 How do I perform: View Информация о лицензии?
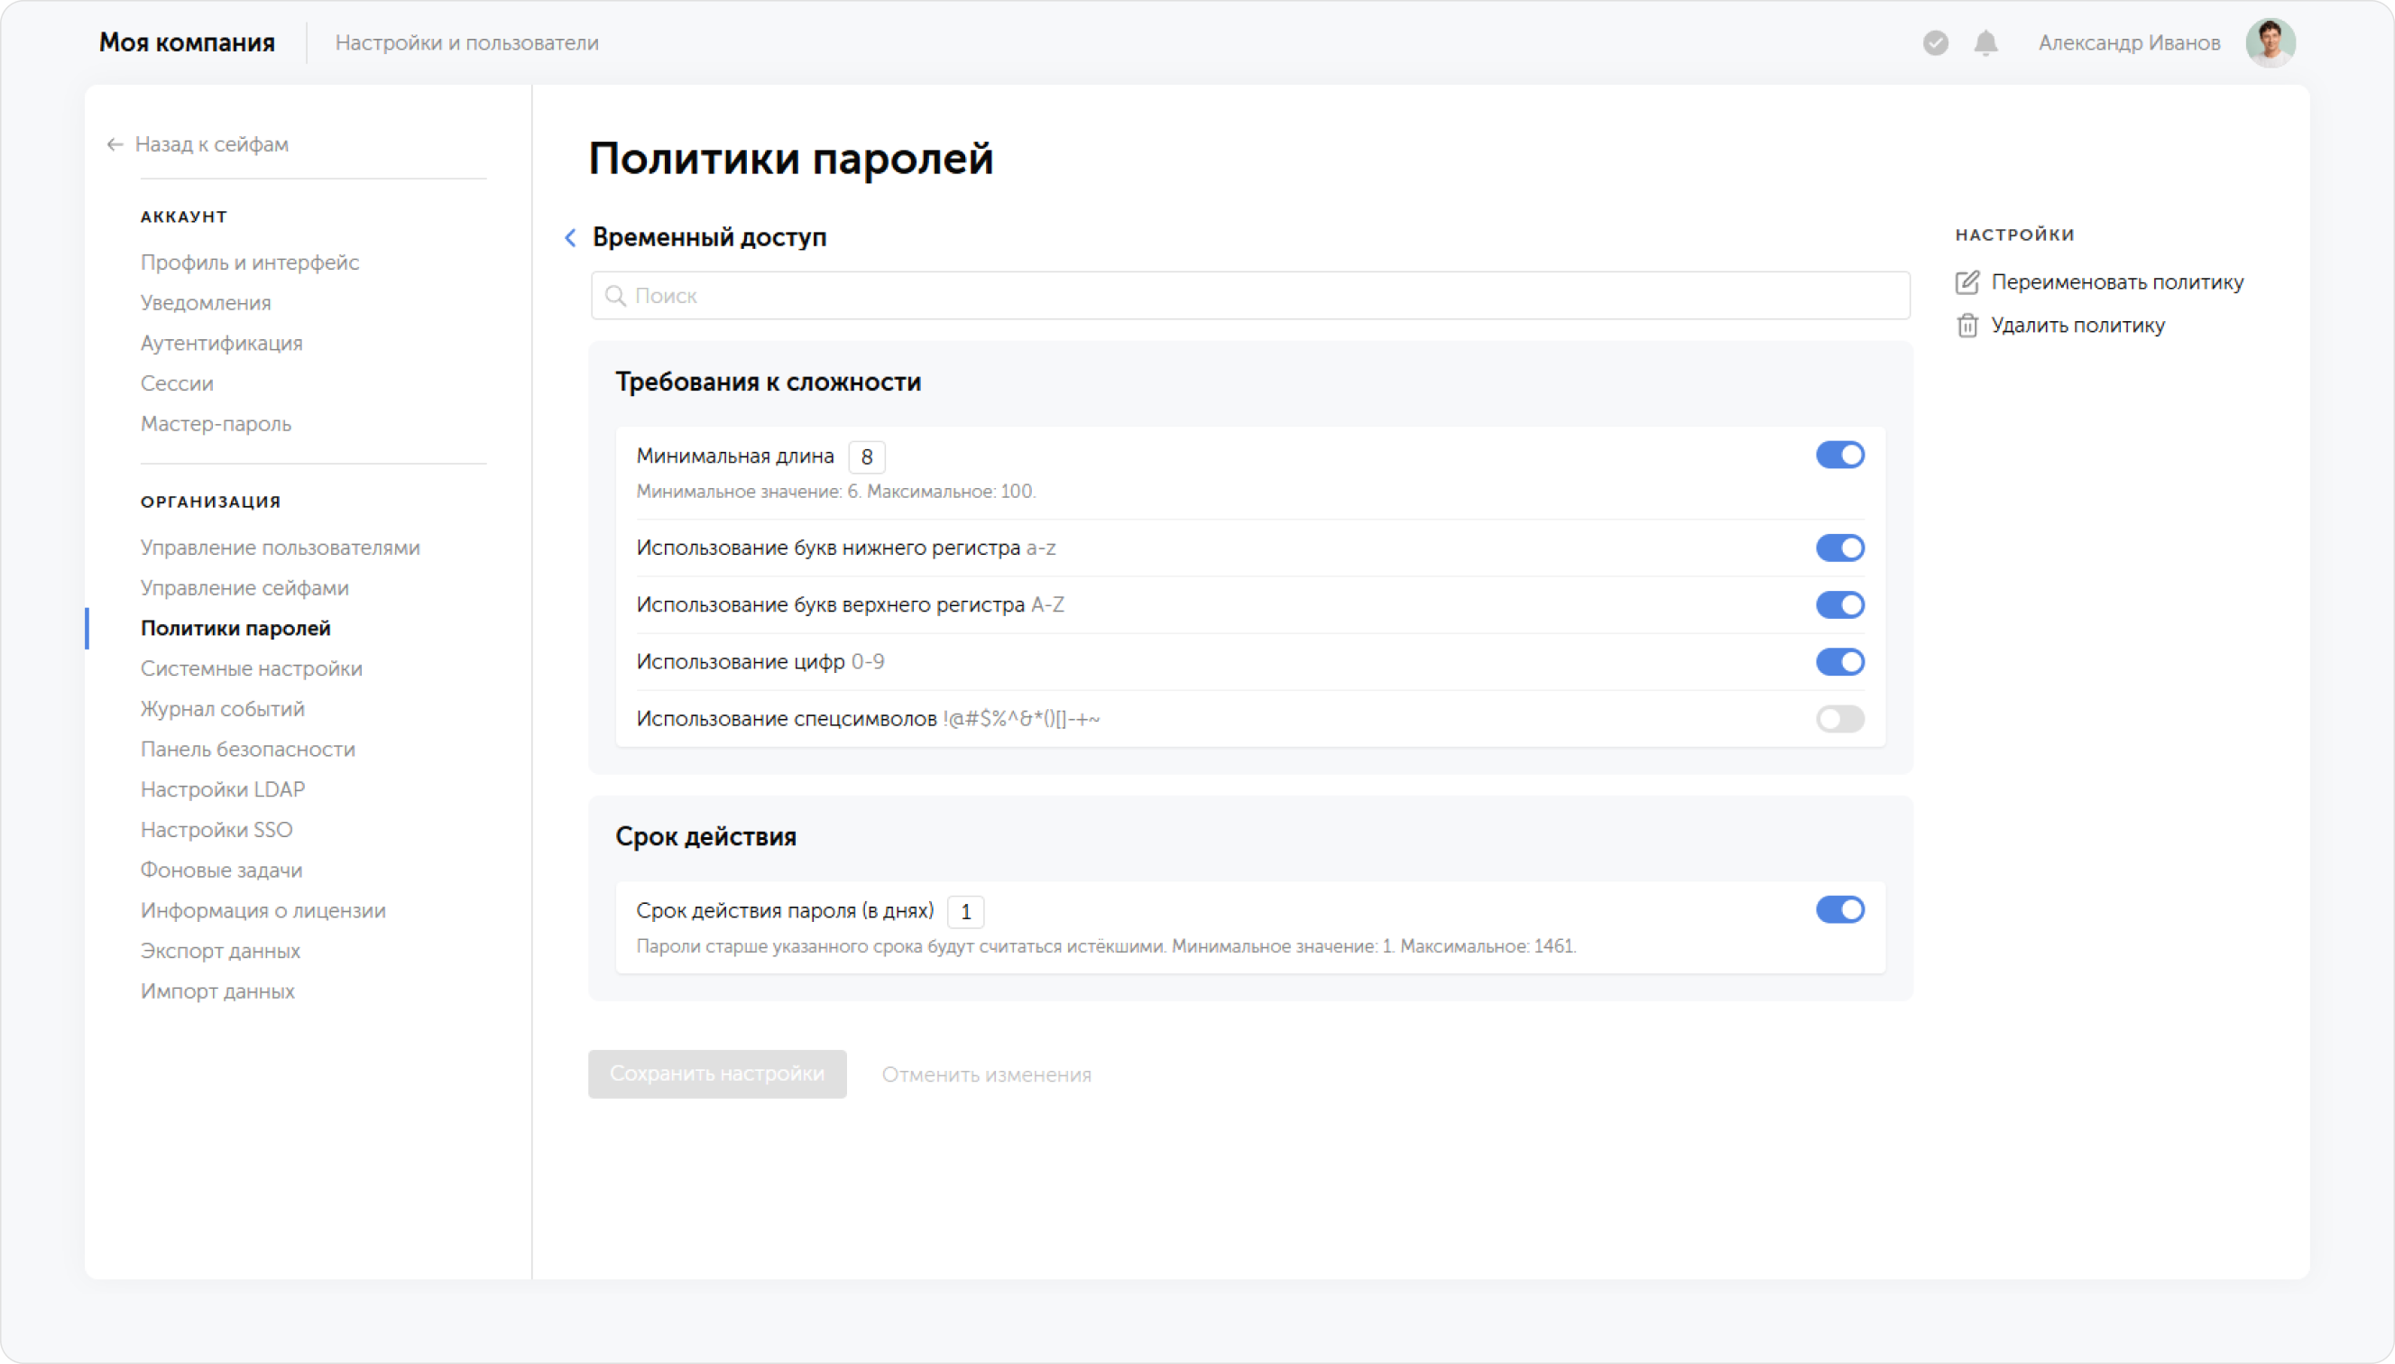(263, 909)
